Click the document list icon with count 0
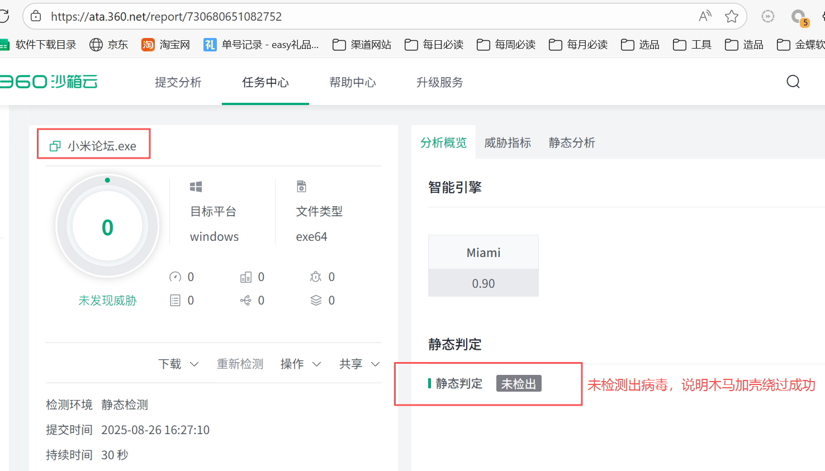The width and height of the screenshot is (825, 471). (x=175, y=301)
